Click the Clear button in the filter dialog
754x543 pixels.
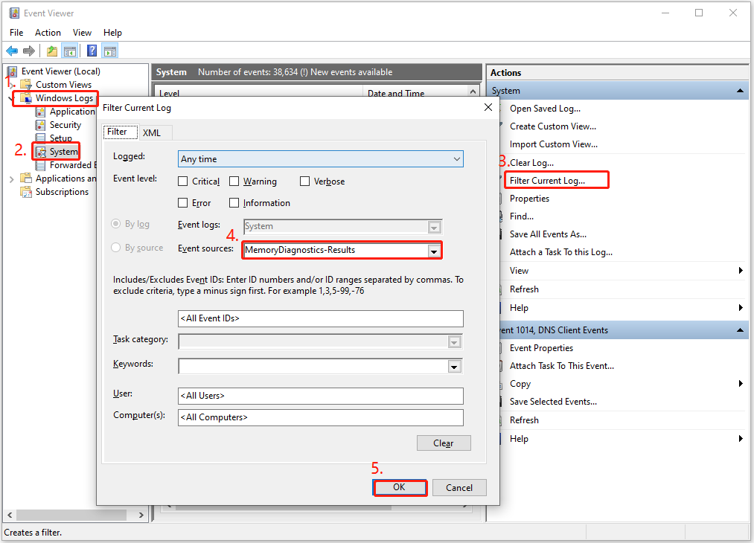point(444,443)
